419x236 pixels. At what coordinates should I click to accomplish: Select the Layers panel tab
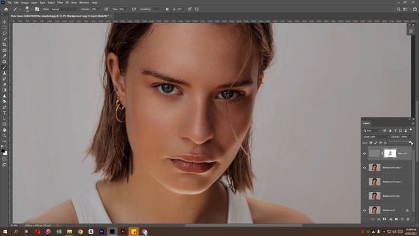tap(367, 123)
